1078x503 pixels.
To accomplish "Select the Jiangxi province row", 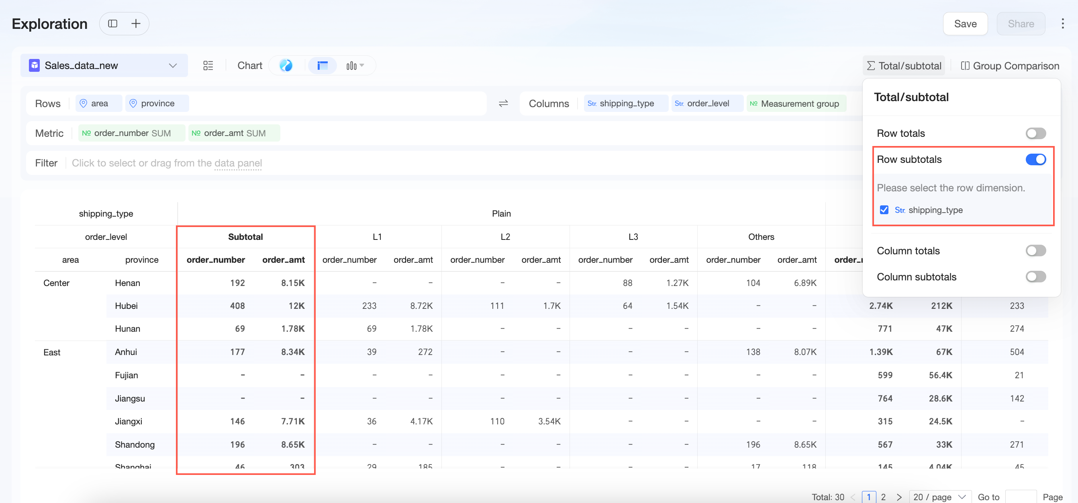I will [x=129, y=421].
